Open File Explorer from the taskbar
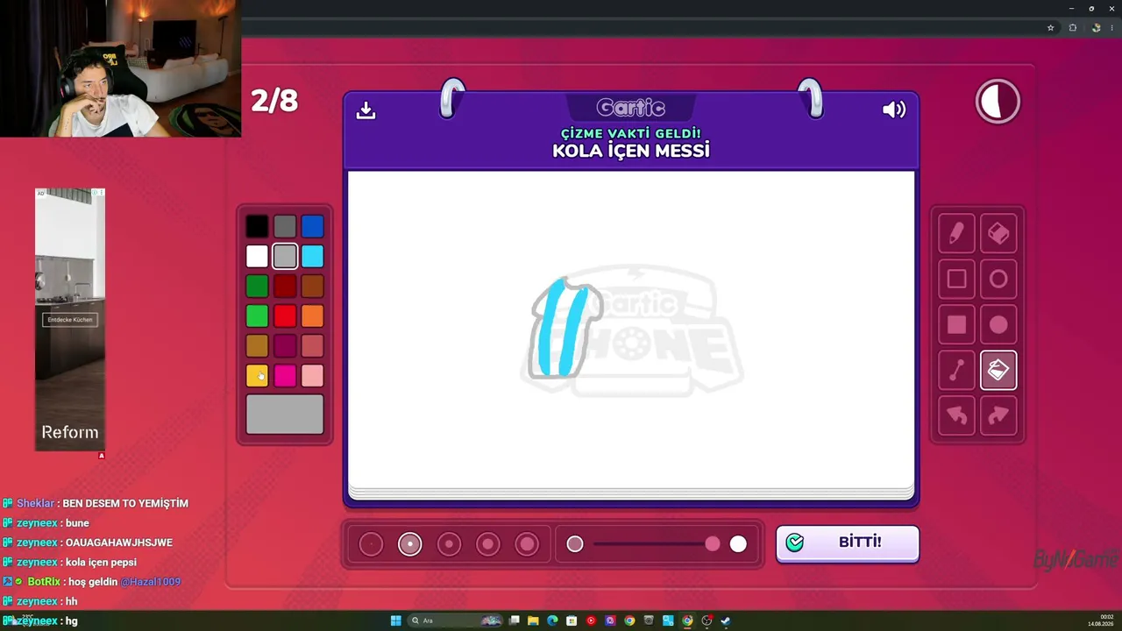Image resolution: width=1122 pixels, height=631 pixels. click(533, 620)
